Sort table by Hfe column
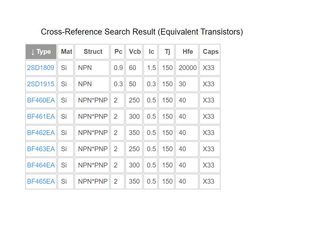 click(x=187, y=52)
